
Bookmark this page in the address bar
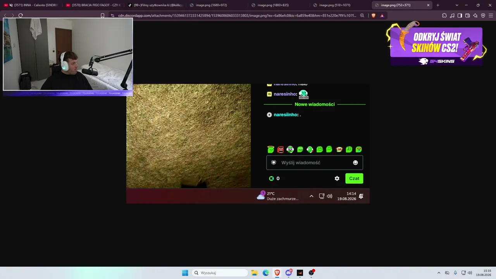(102, 15)
